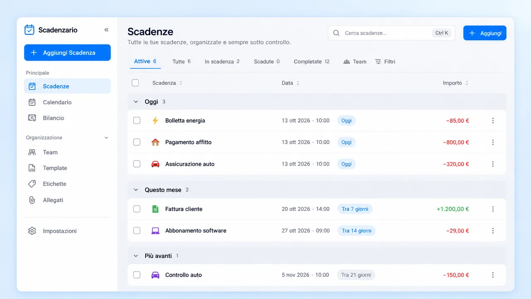The height and width of the screenshot is (299, 531).
Task: Go to Team in sidebar Organizzazione section
Action: [x=67, y=152]
